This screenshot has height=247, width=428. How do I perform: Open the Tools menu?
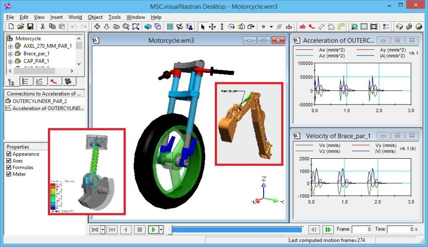click(x=114, y=17)
